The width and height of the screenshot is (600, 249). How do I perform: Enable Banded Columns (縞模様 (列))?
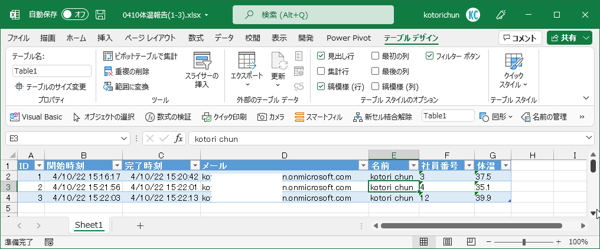point(375,87)
